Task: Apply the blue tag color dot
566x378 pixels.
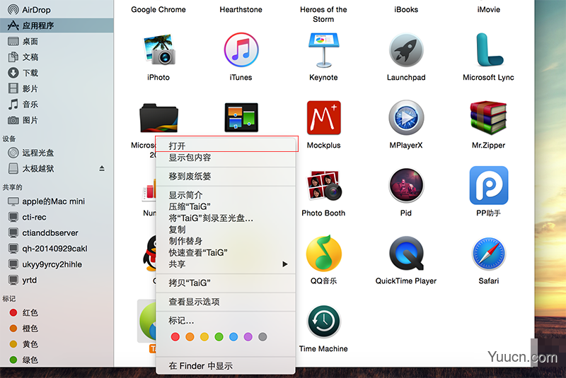Action: [x=233, y=337]
